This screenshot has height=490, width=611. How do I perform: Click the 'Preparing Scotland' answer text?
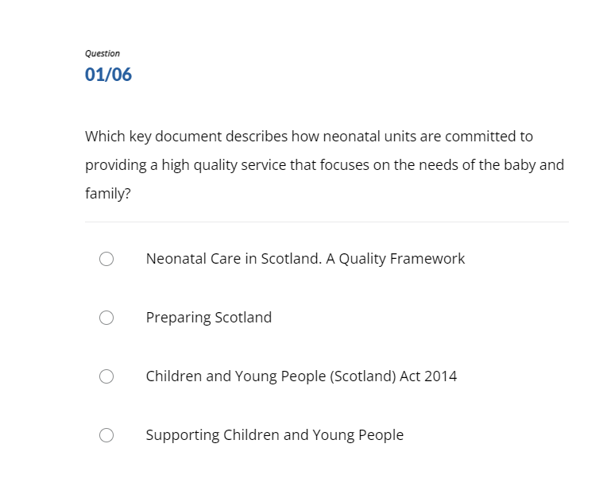coord(208,318)
